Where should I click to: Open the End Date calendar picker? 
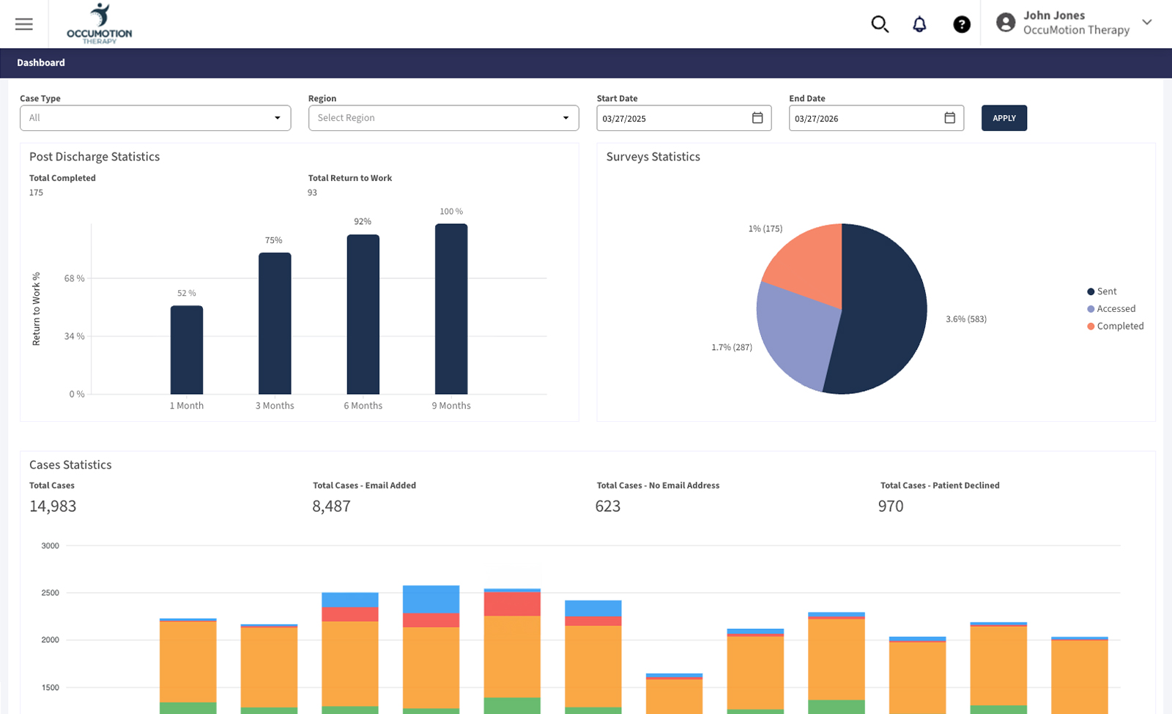[950, 118]
